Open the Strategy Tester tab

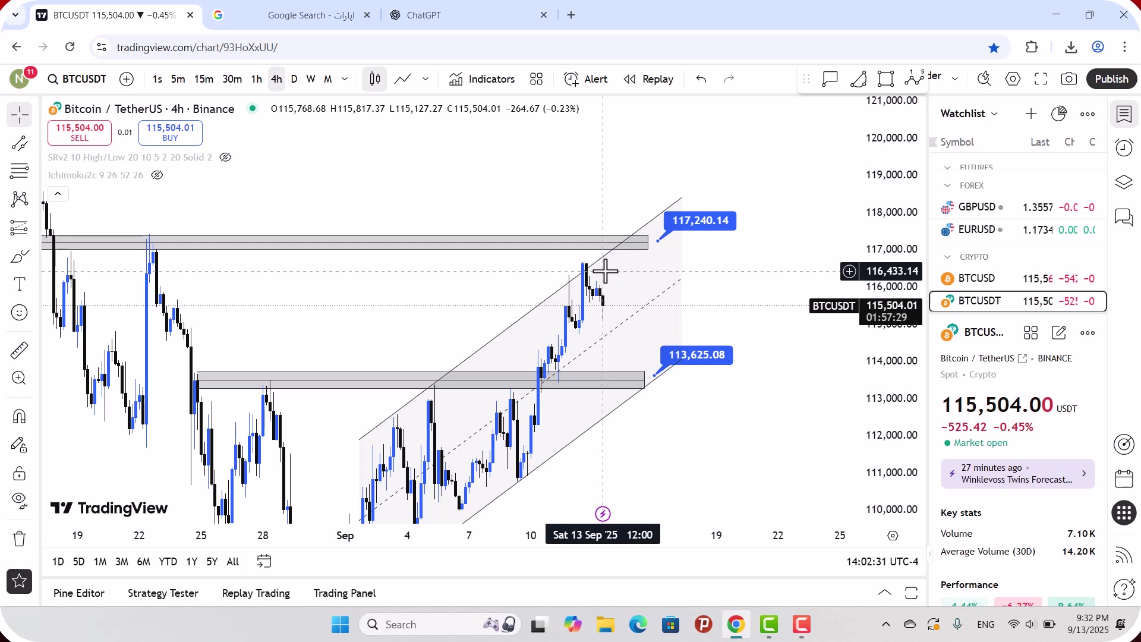163,593
